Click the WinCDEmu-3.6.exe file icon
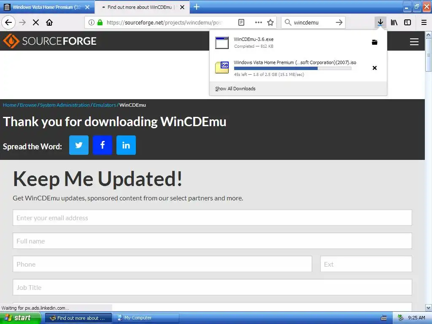 (222, 43)
